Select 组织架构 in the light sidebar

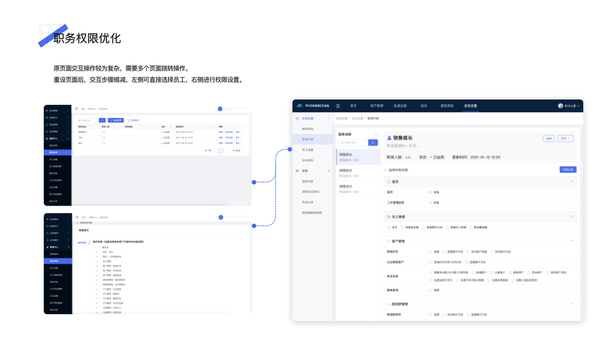(x=307, y=129)
